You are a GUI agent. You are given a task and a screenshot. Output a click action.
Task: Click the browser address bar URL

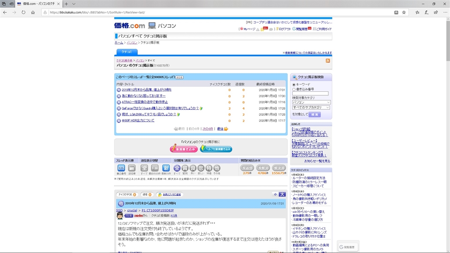click(97, 12)
